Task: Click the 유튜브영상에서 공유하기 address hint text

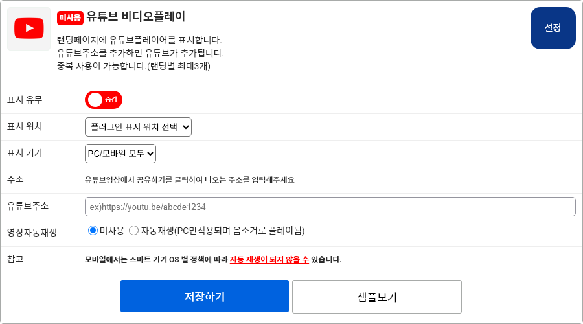Action: pyautogui.click(x=189, y=180)
